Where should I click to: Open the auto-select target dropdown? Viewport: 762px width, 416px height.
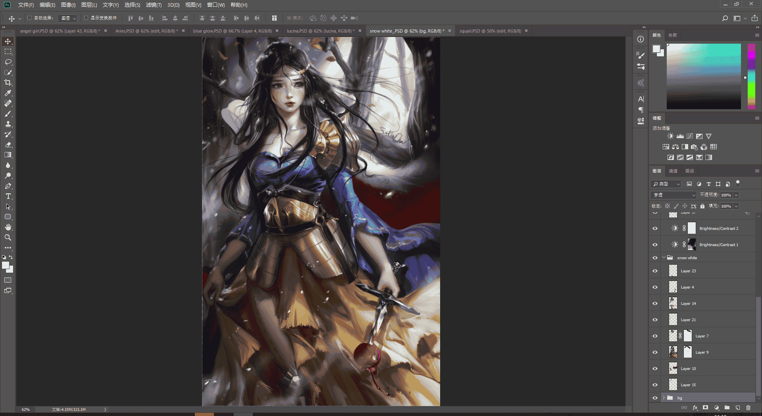(68, 18)
